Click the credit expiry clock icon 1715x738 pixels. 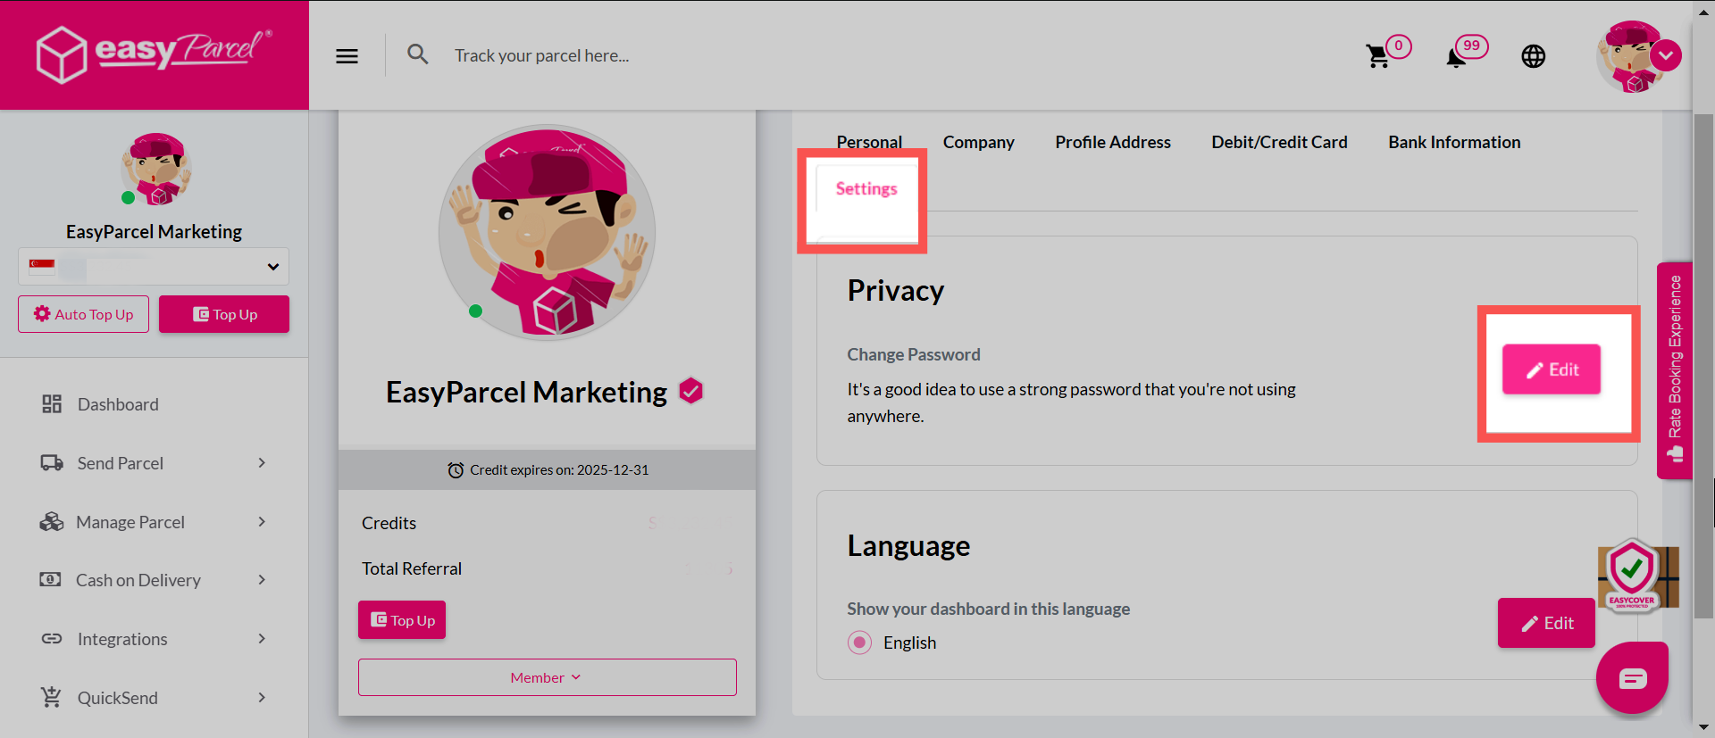456,470
